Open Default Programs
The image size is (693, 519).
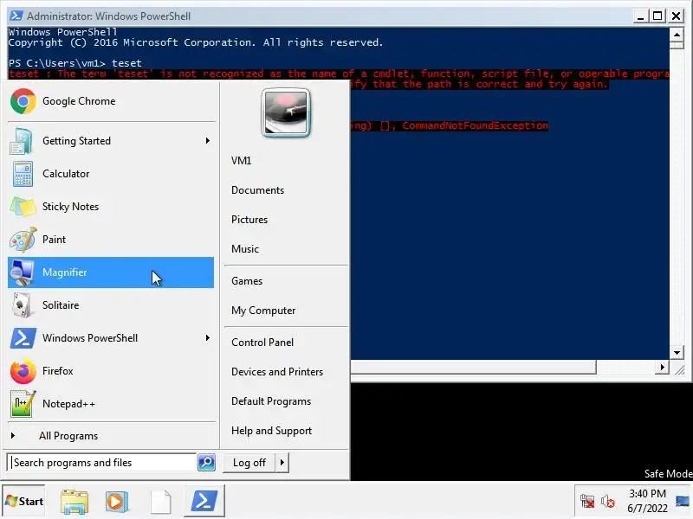(x=271, y=401)
